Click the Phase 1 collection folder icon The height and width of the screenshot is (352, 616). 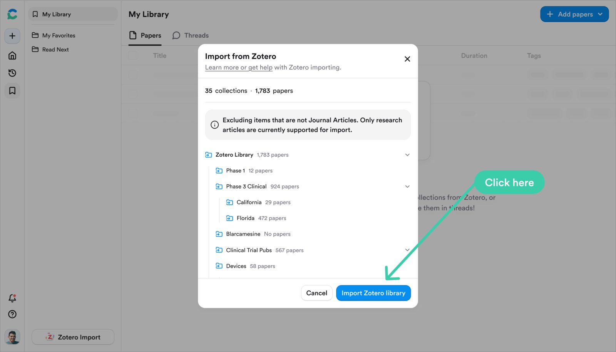point(219,170)
